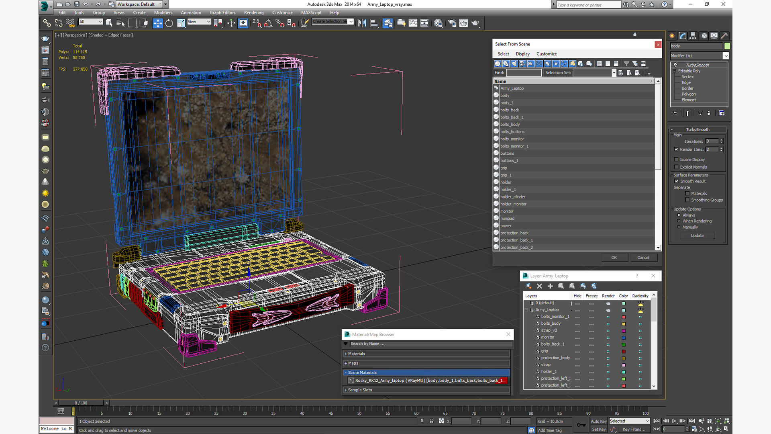The height and width of the screenshot is (434, 771).
Task: Open the Hierarchy command panel tab
Action: point(693,36)
